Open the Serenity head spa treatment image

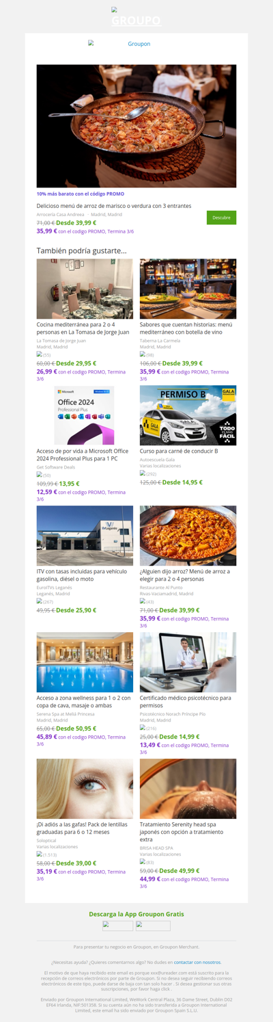pos(188,789)
